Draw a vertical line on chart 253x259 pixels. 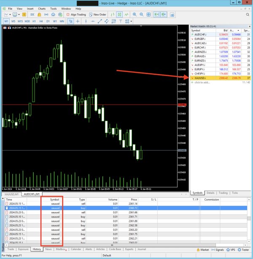(86, 21)
